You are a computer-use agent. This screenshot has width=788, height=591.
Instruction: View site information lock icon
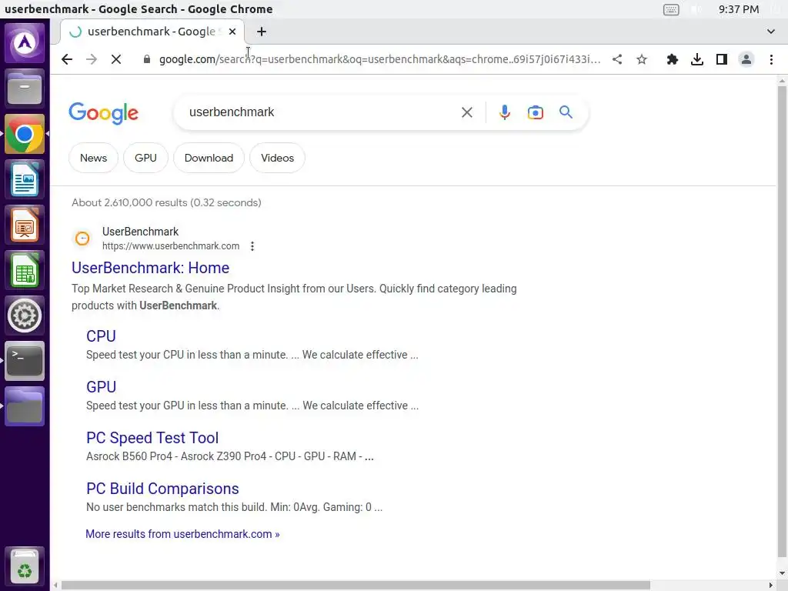coord(147,59)
